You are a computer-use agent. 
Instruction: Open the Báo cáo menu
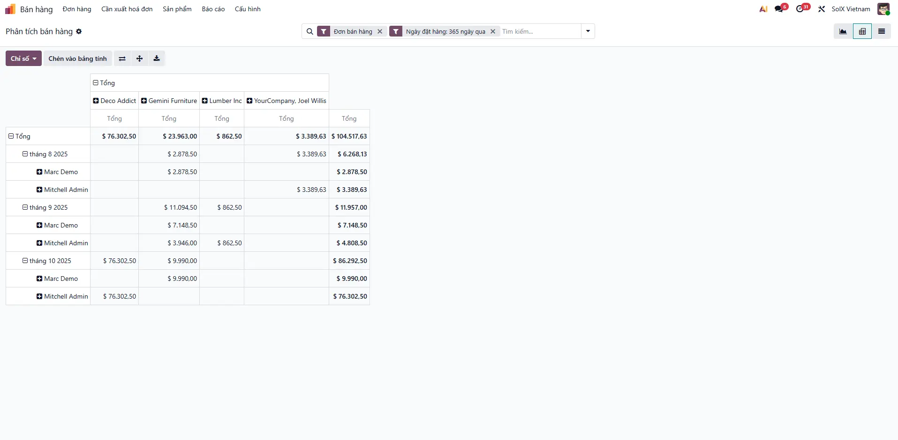pyautogui.click(x=213, y=9)
